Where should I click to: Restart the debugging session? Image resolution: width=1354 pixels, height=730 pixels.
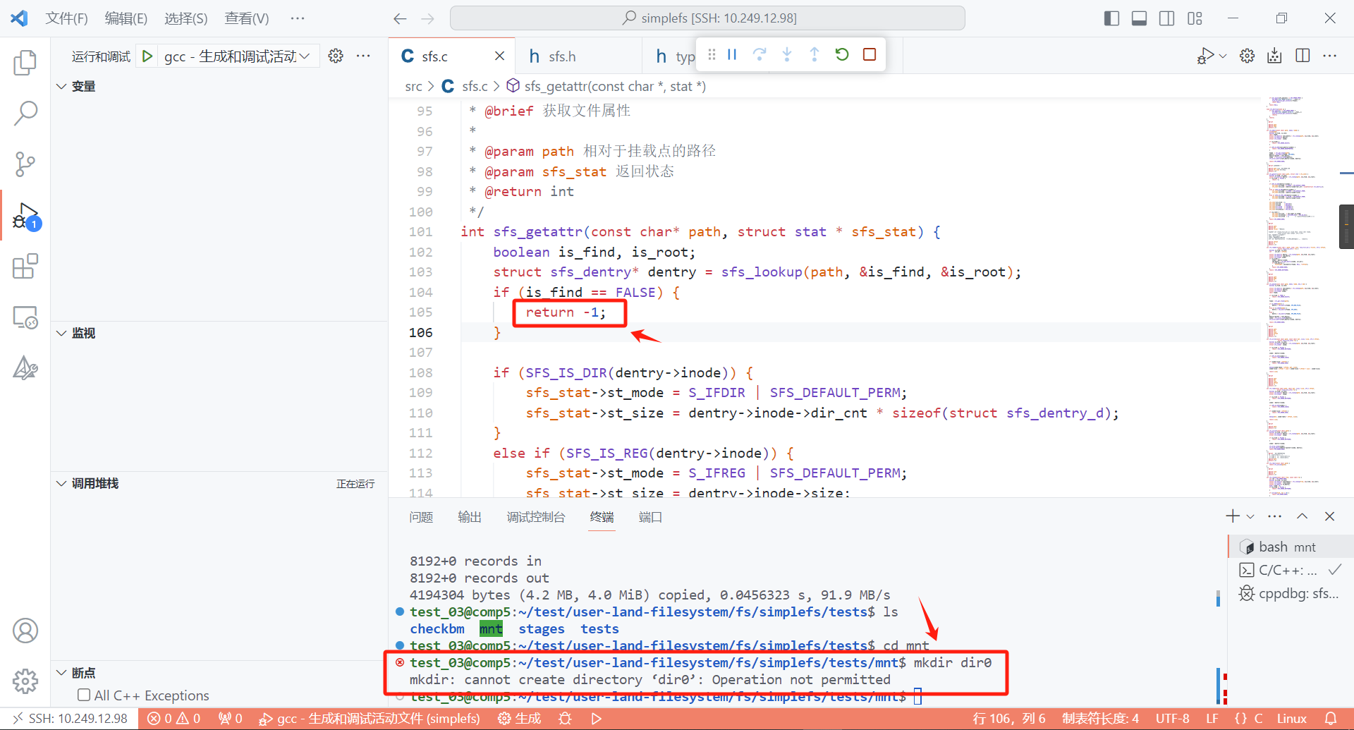(842, 55)
